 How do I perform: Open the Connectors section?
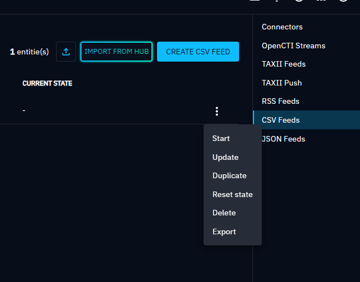coord(282,27)
